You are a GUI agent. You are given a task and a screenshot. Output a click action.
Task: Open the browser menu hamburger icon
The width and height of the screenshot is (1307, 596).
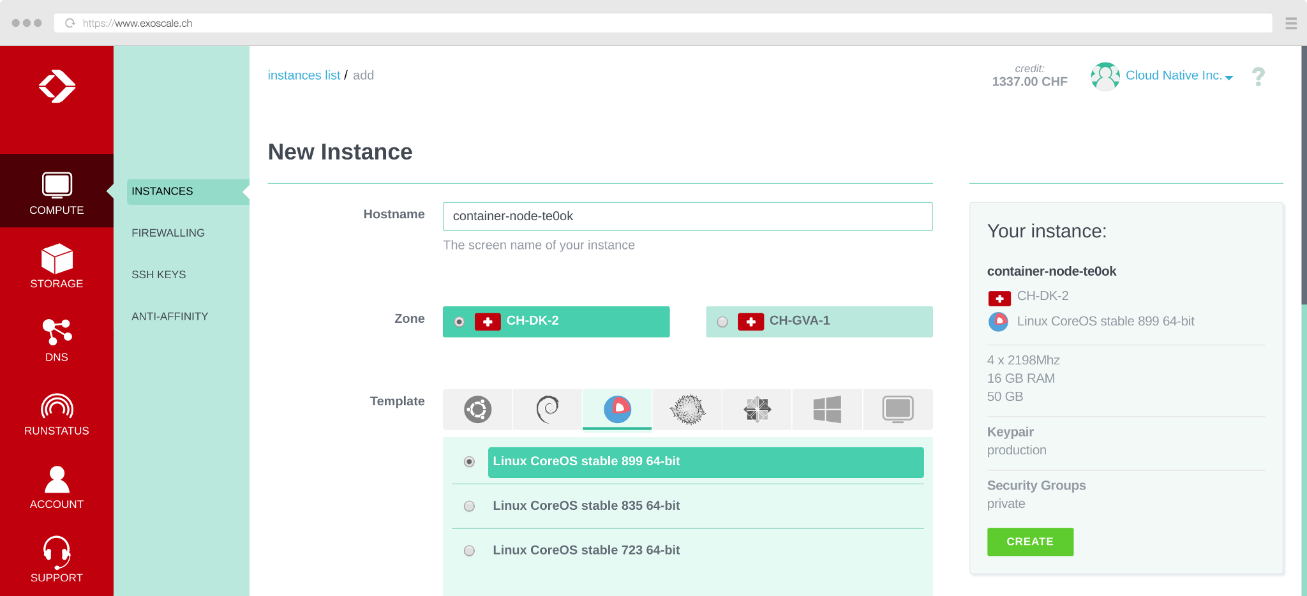[x=1291, y=23]
